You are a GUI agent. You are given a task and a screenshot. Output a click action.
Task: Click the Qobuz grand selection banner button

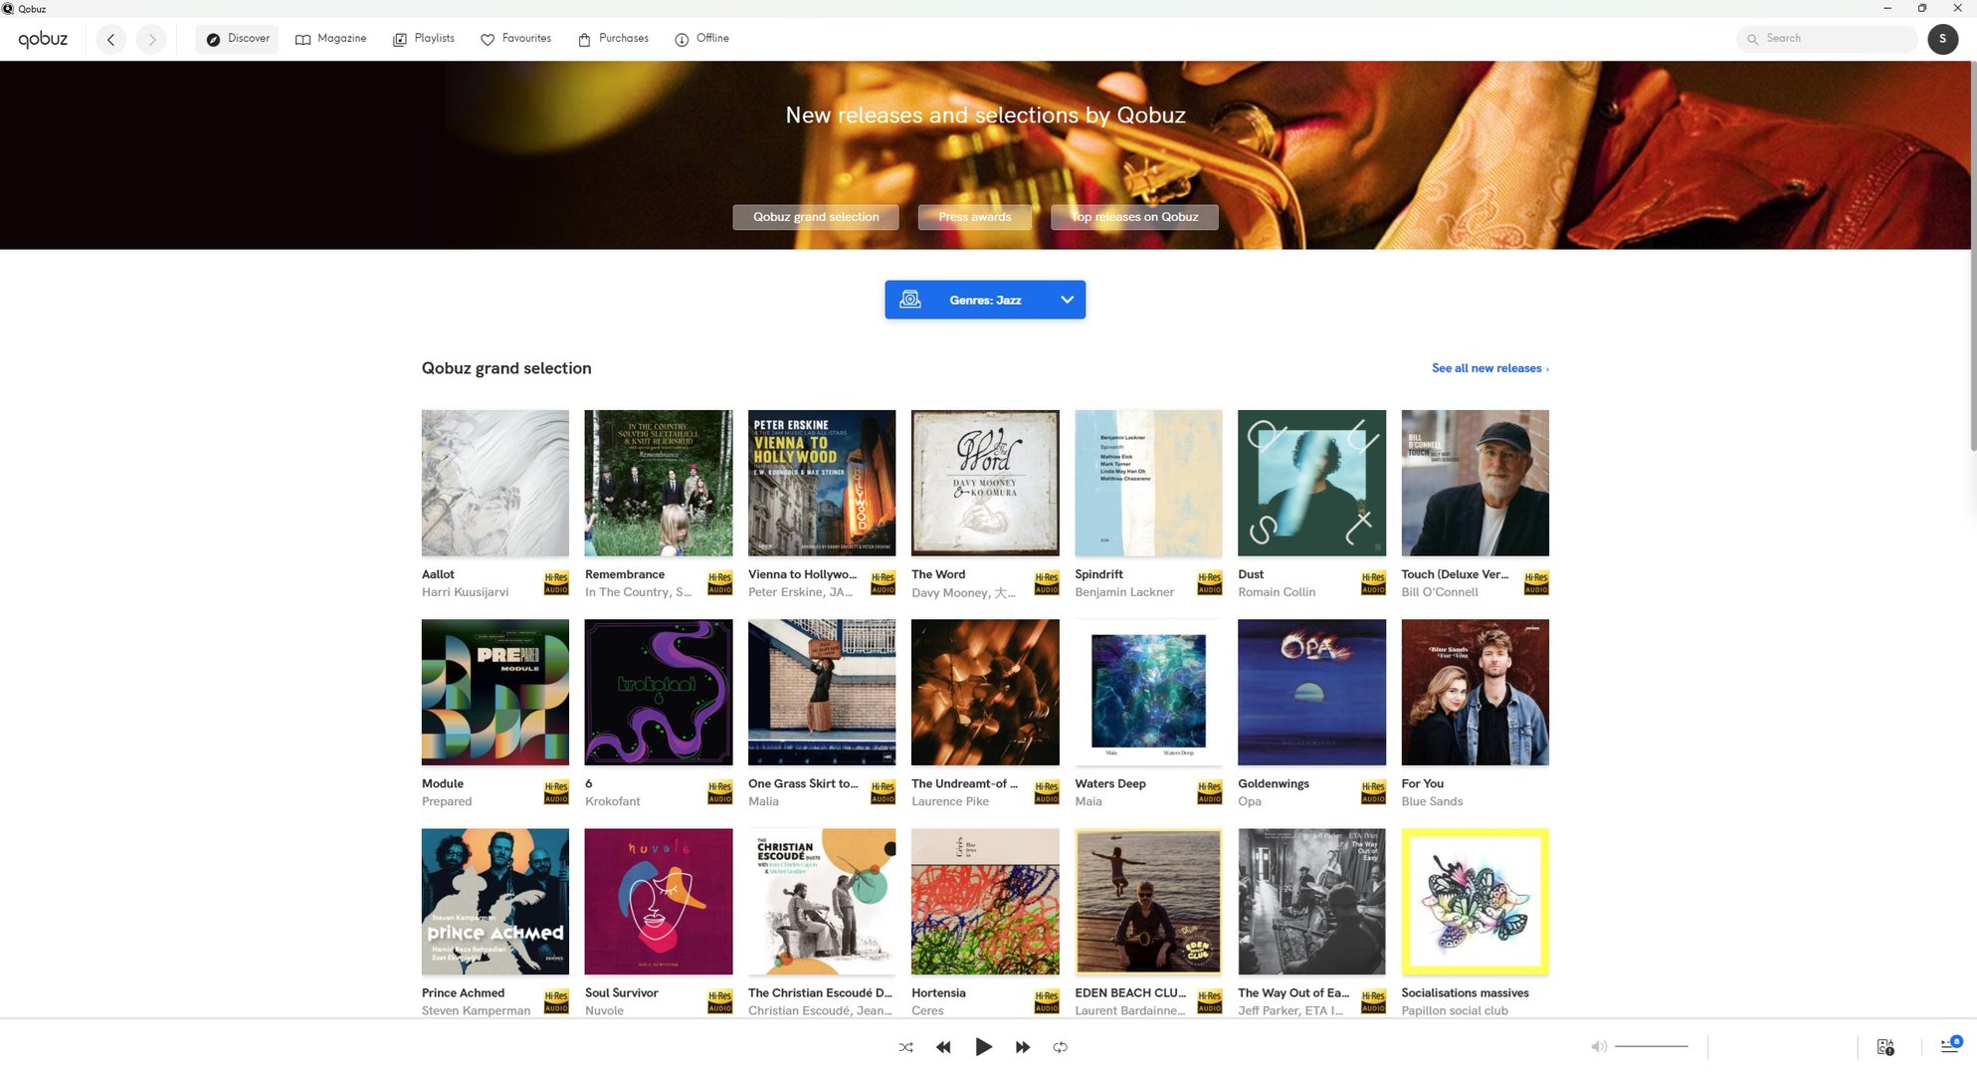(816, 217)
